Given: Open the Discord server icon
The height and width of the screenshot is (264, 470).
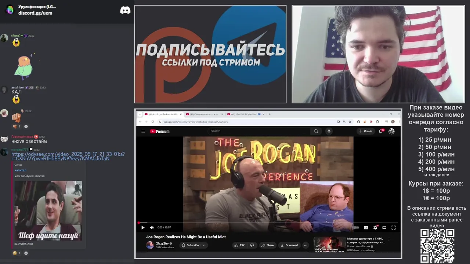Looking at the screenshot, I should (10, 10).
